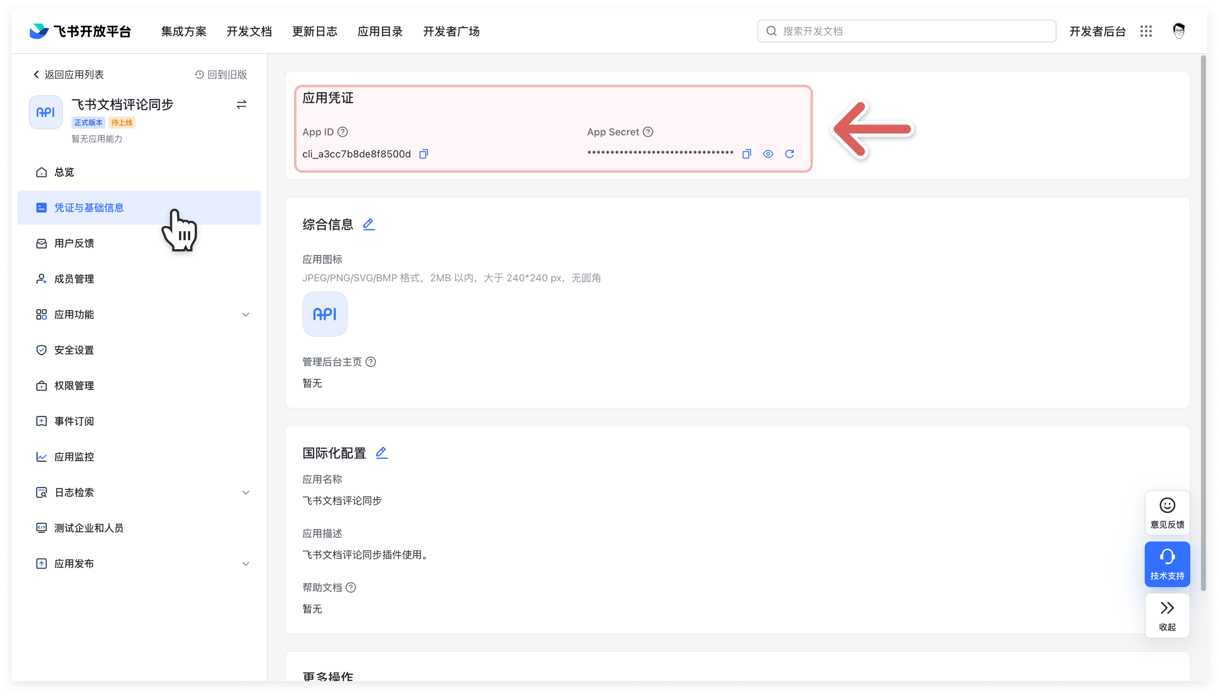Edit the 国际化配置 section
The image size is (1219, 696).
click(381, 453)
